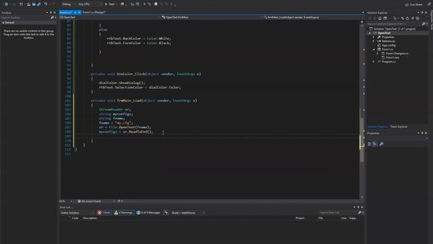Switch to the Solution Explorer bottom tab
433x244 pixels.
coord(378,127)
